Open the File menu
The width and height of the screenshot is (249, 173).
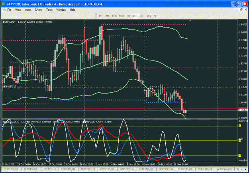(x=9, y=10)
